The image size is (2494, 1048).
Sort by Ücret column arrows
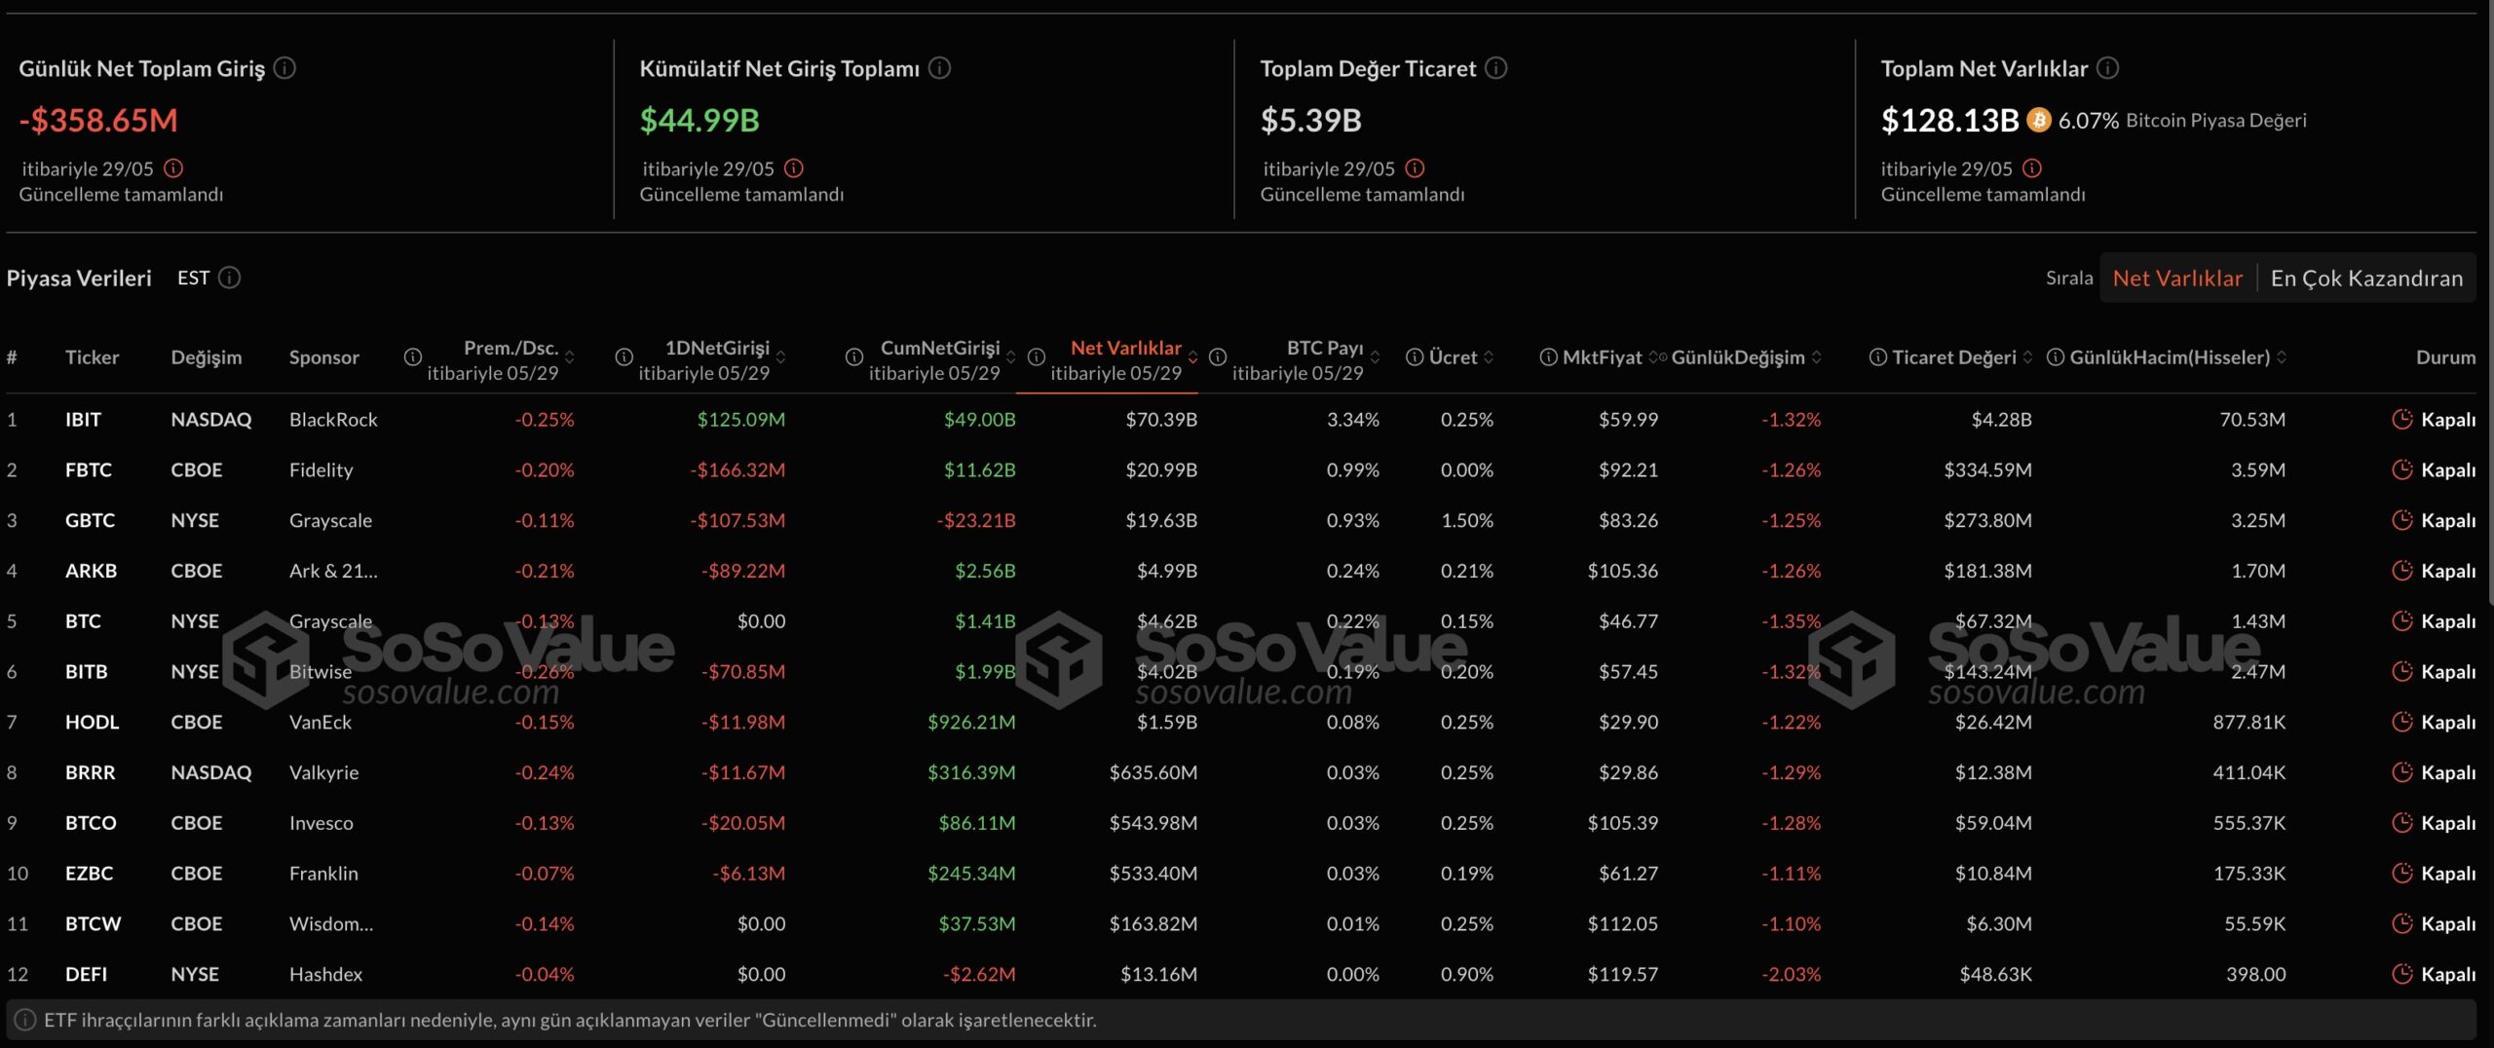pos(1489,357)
